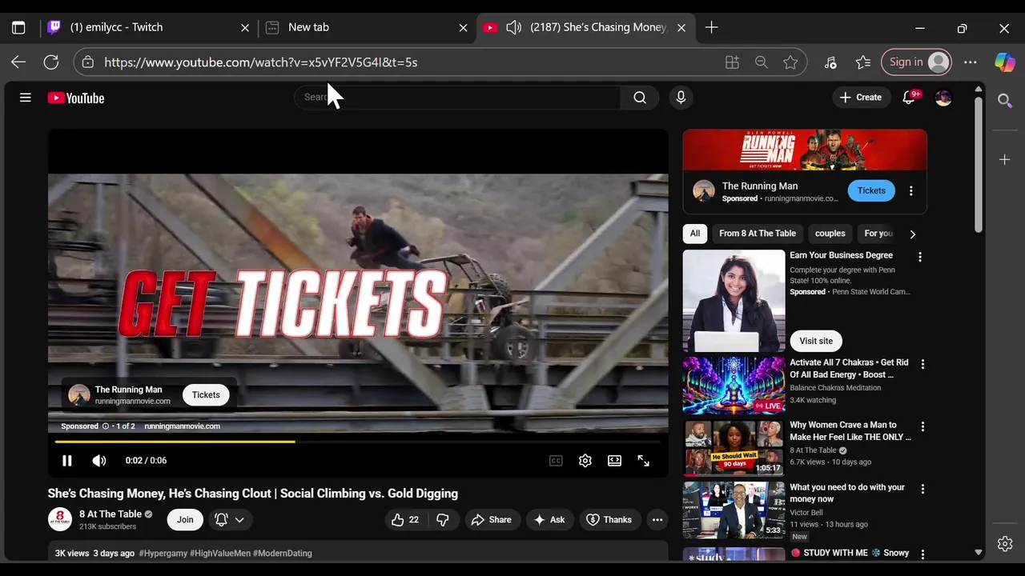Open split screen icon in address bar
This screenshot has width=1025, height=576.
tap(732, 62)
